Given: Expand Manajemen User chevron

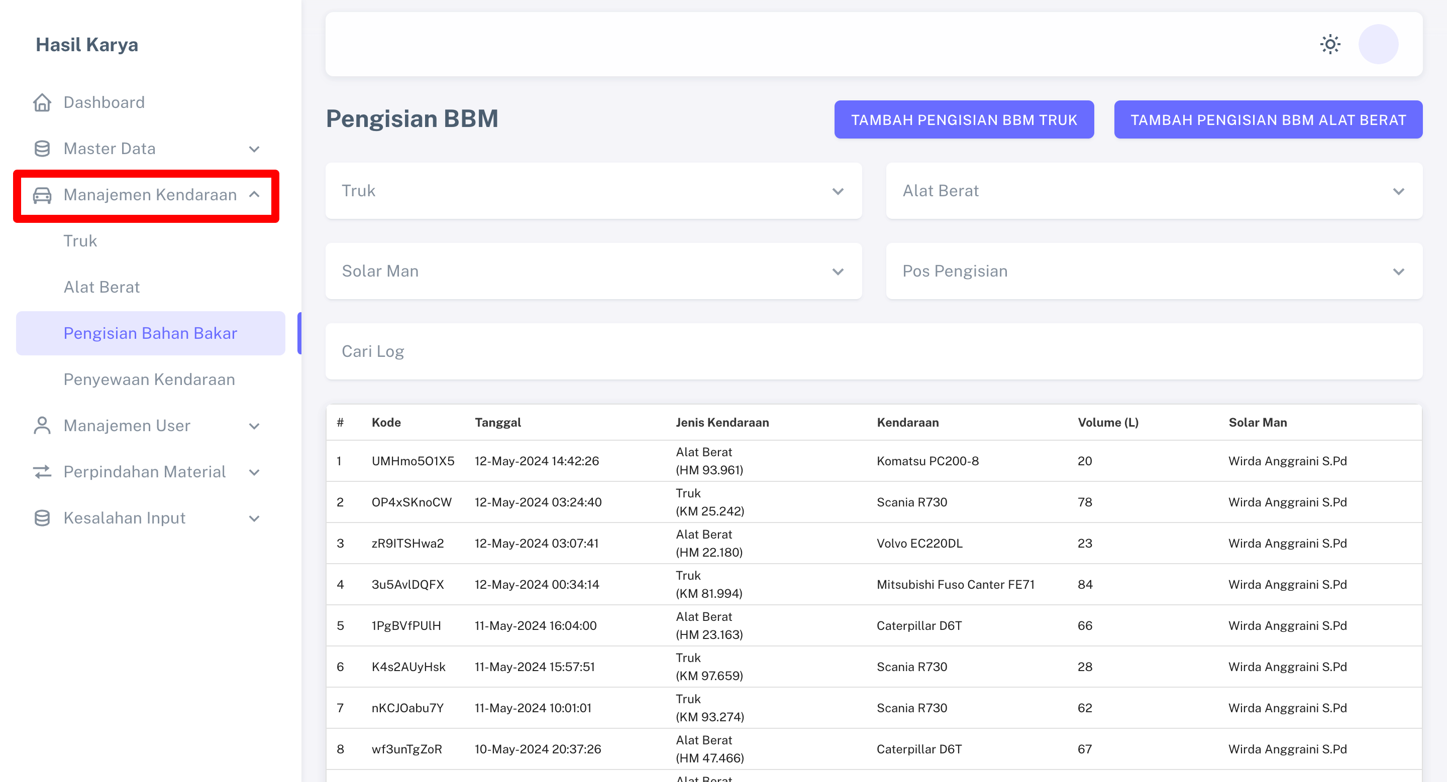Looking at the screenshot, I should point(254,426).
